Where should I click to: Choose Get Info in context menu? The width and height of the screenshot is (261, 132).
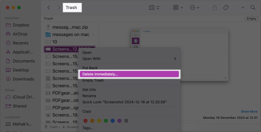tap(89, 90)
